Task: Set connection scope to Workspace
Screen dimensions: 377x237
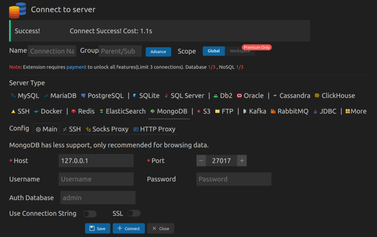Action: click(240, 51)
